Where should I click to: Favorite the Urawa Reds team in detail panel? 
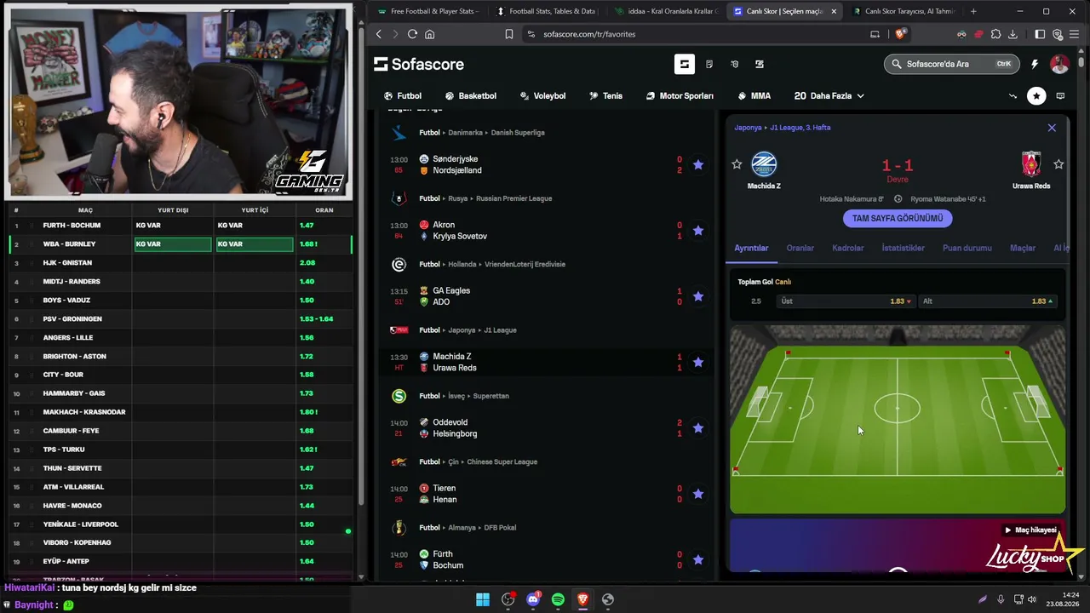tap(1058, 164)
